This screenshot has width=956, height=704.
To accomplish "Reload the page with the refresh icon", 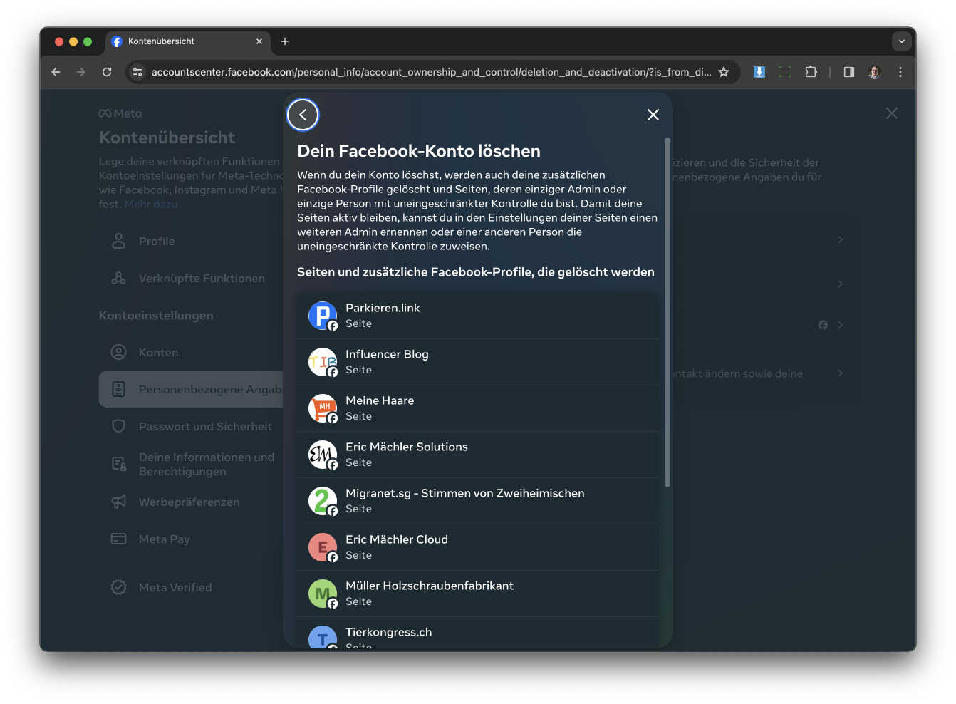I will [107, 72].
